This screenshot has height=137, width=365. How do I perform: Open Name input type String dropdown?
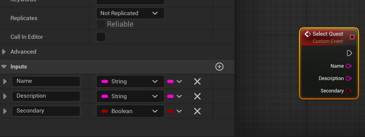130,81
